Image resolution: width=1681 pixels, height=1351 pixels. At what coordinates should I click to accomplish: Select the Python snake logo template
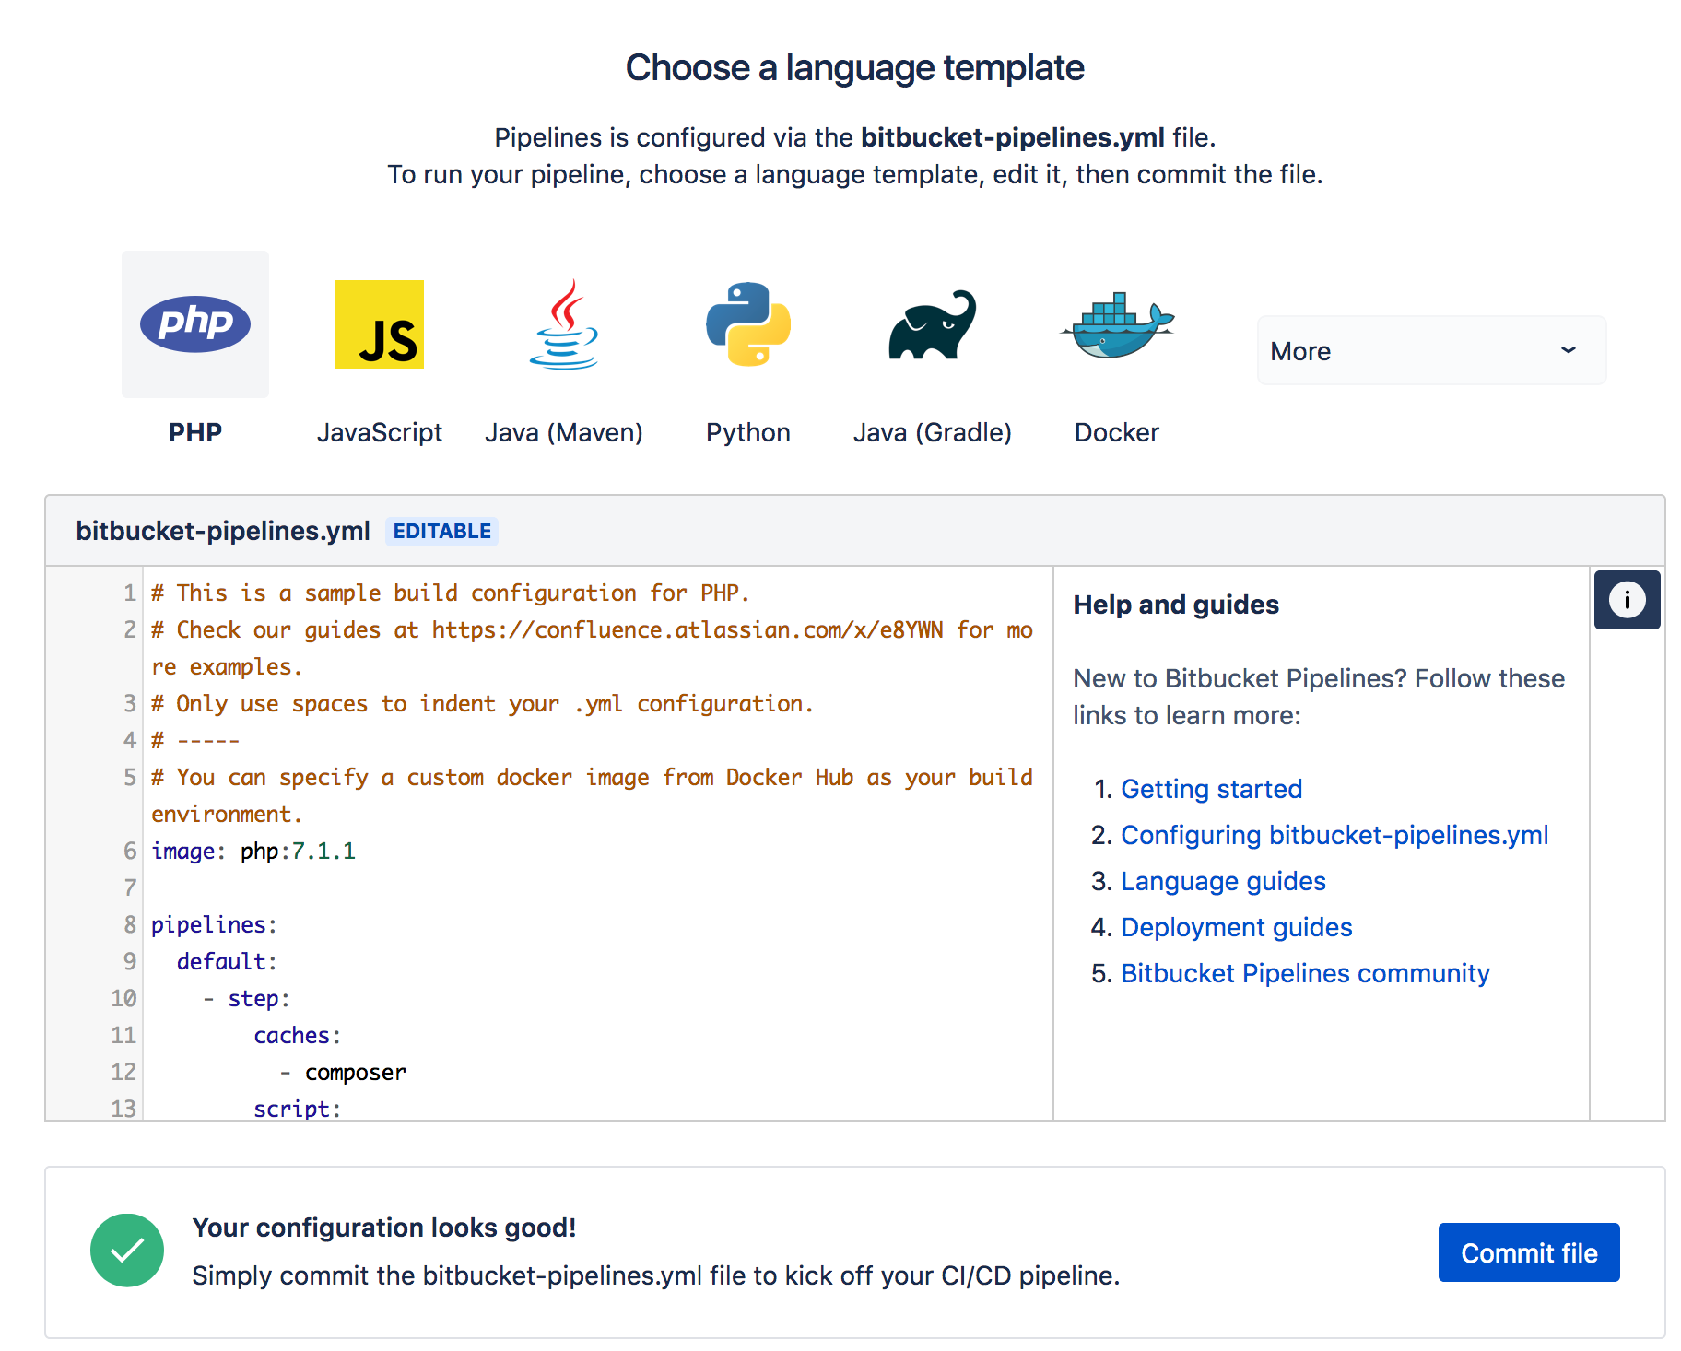[748, 324]
